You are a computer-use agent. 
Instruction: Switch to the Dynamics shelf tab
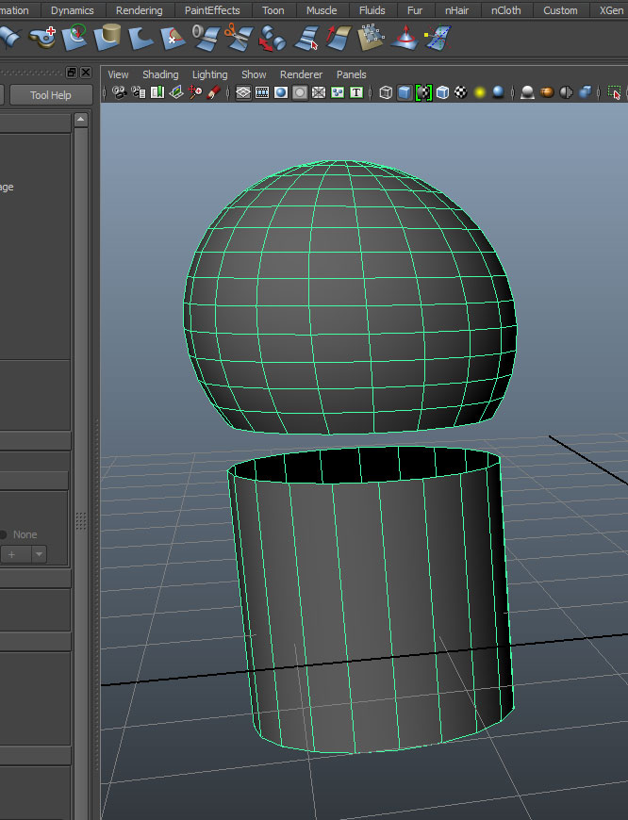(73, 10)
